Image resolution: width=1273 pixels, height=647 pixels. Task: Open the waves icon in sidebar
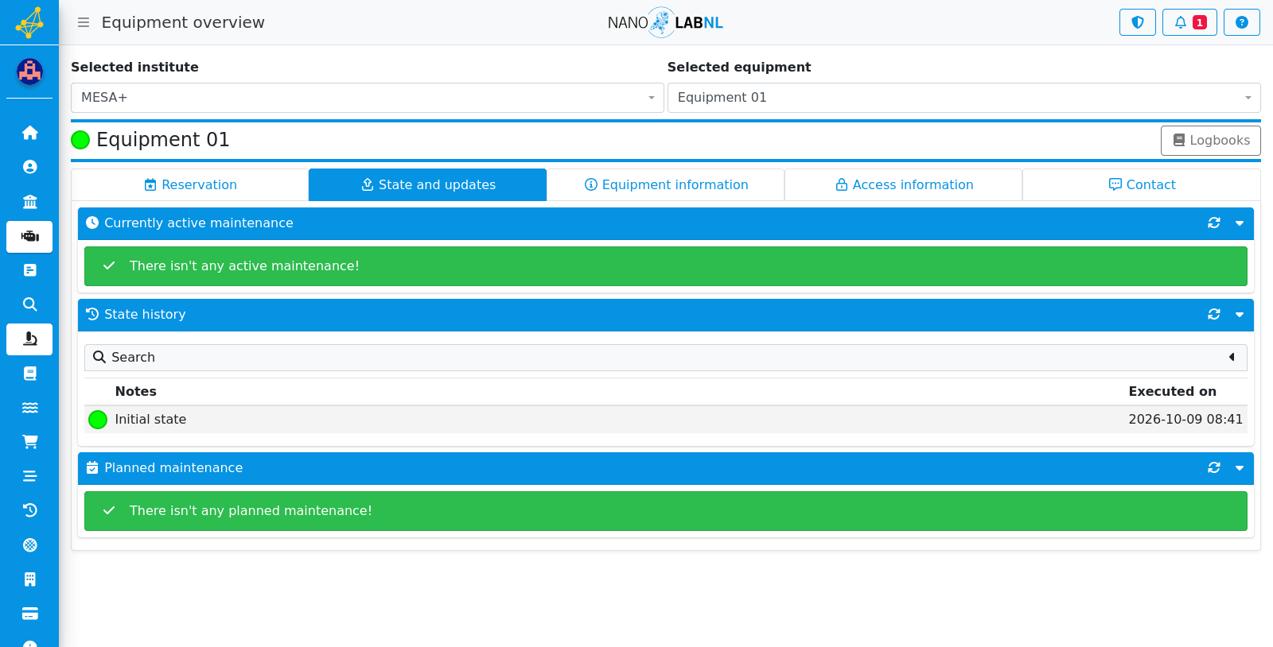(x=29, y=408)
